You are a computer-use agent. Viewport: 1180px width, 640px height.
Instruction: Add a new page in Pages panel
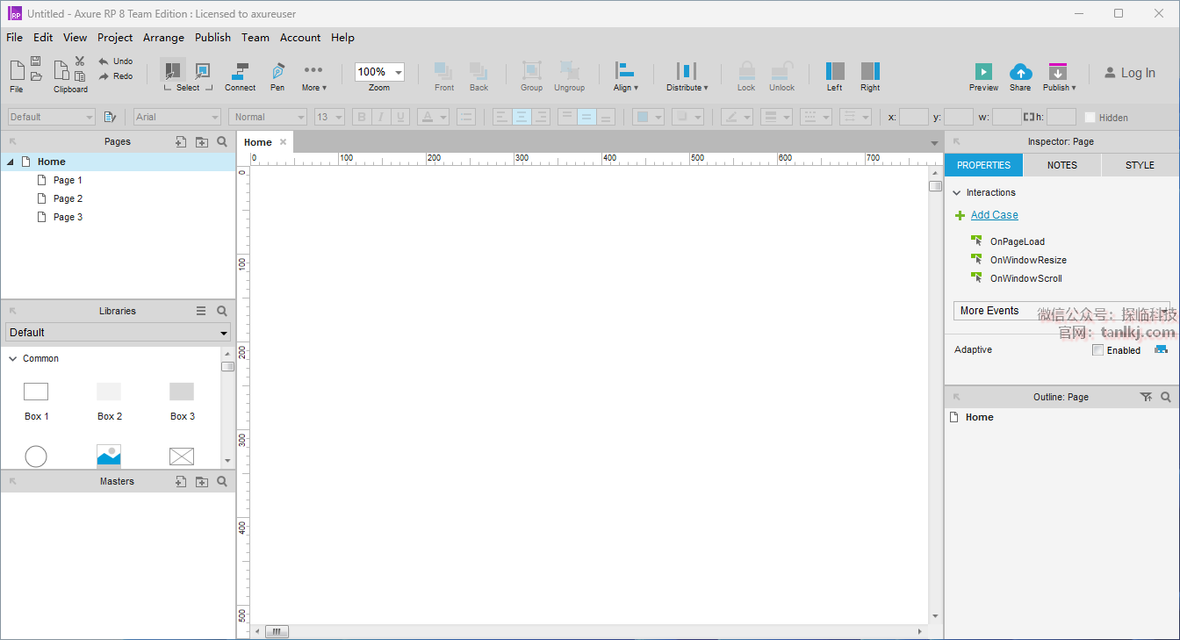(181, 141)
